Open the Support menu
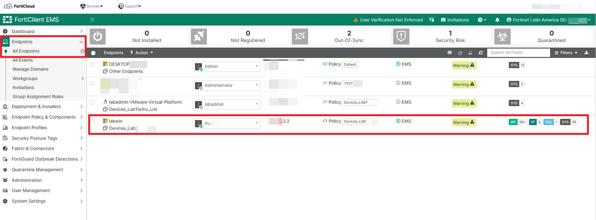 click(x=130, y=6)
